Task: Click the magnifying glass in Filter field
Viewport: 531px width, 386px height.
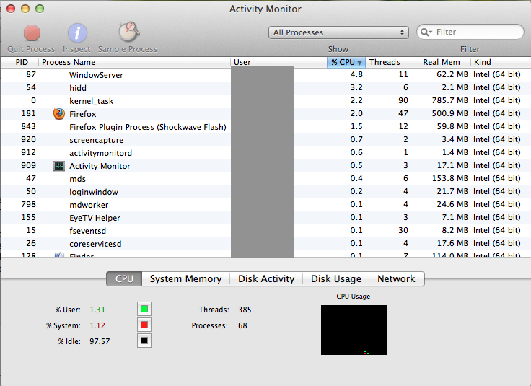Action: 426,32
